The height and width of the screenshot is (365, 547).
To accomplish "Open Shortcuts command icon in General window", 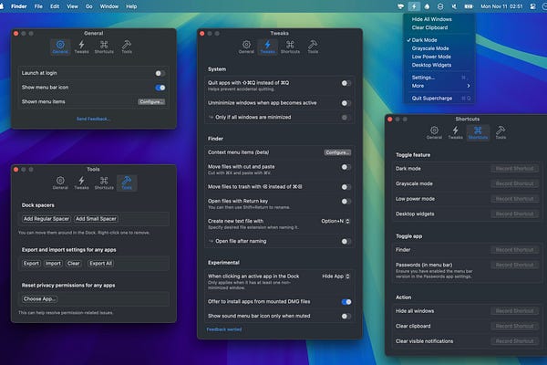I will [x=104, y=47].
